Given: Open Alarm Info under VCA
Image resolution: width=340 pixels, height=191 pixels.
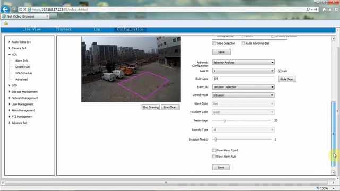Looking at the screenshot, I should [22, 60].
